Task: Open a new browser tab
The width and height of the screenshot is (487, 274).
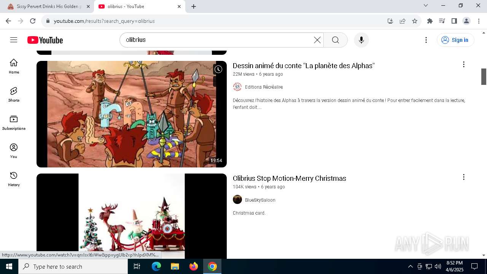Action: [194, 6]
